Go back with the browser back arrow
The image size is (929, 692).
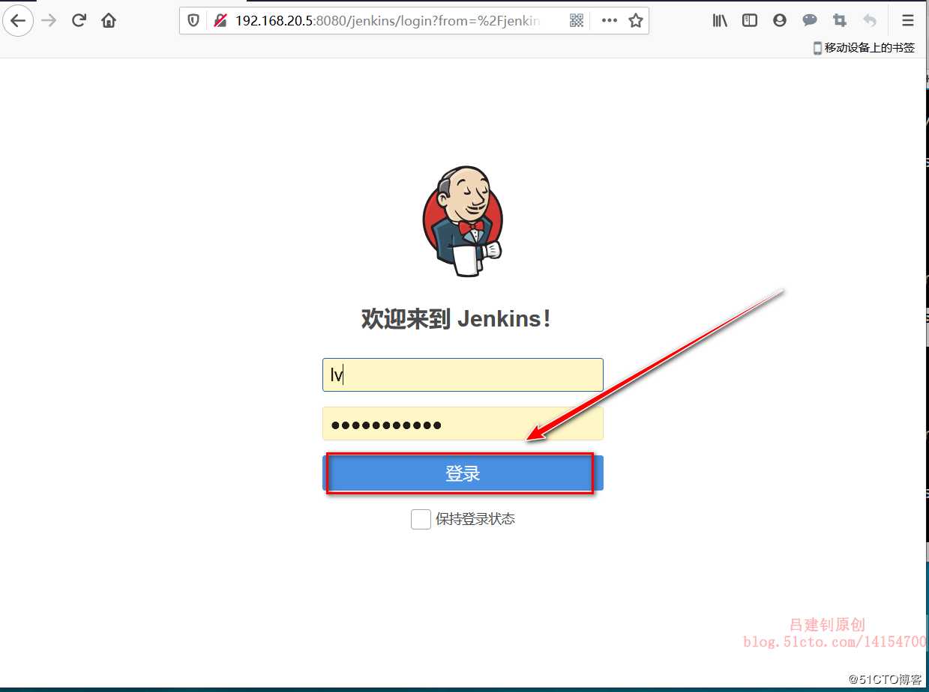click(18, 21)
